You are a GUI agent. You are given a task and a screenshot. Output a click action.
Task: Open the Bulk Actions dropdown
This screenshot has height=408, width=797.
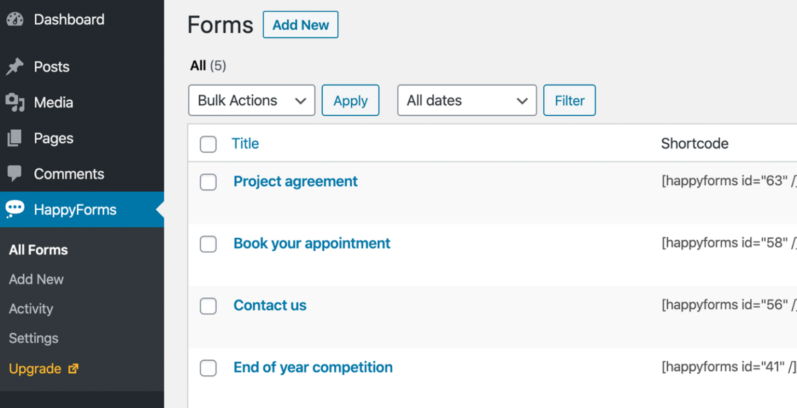tap(251, 100)
